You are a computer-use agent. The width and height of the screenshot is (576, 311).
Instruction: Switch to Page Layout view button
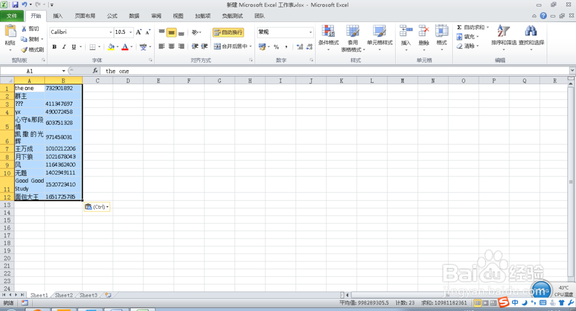485,303
